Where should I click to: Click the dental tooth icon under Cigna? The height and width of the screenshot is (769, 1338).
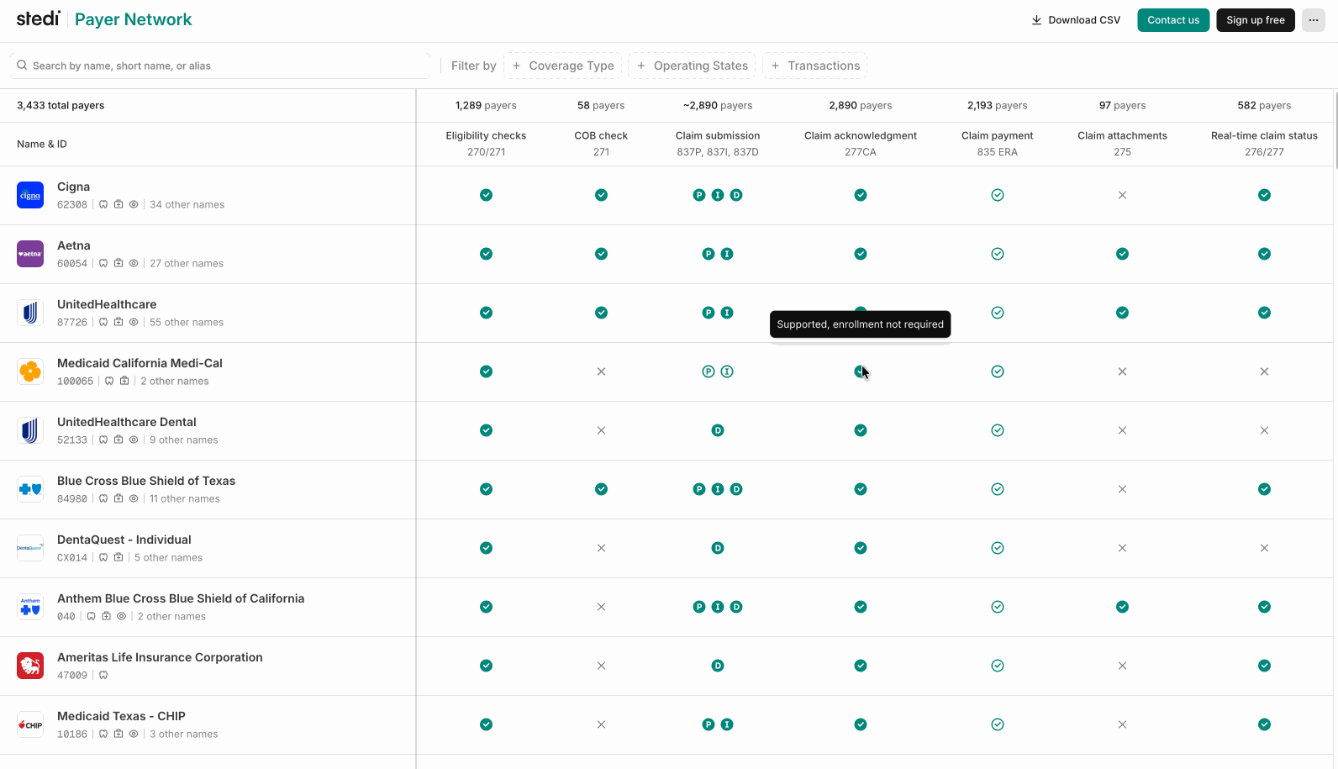103,204
